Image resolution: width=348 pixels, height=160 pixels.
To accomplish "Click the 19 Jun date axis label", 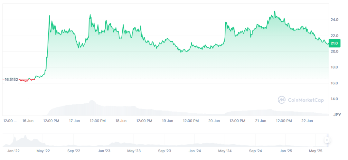I will pos(168,121).
